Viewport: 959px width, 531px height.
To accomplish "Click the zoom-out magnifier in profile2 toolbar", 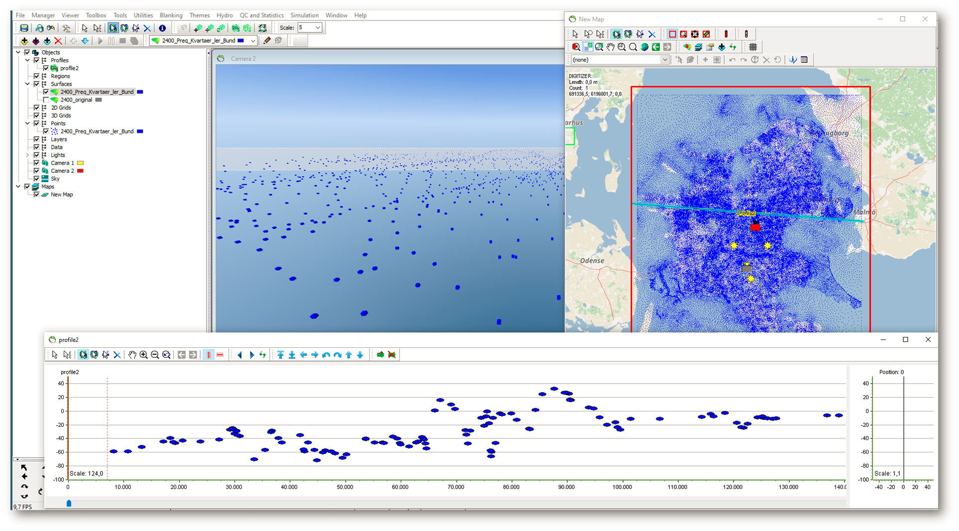I will [x=155, y=355].
